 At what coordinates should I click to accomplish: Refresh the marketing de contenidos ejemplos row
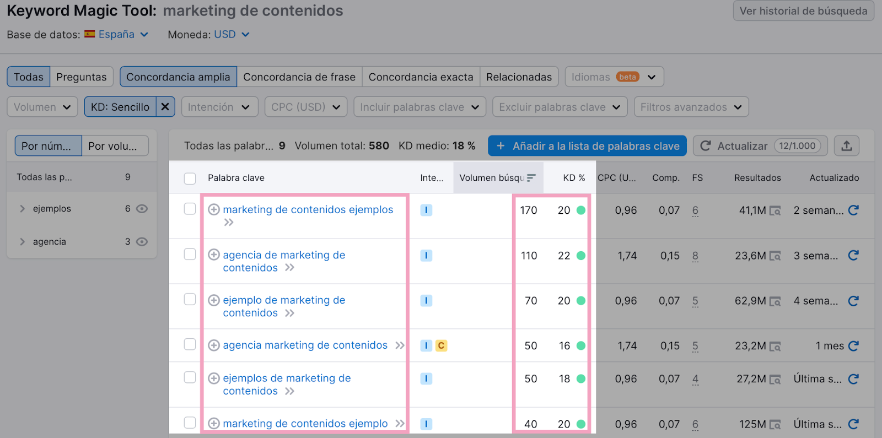coord(853,210)
